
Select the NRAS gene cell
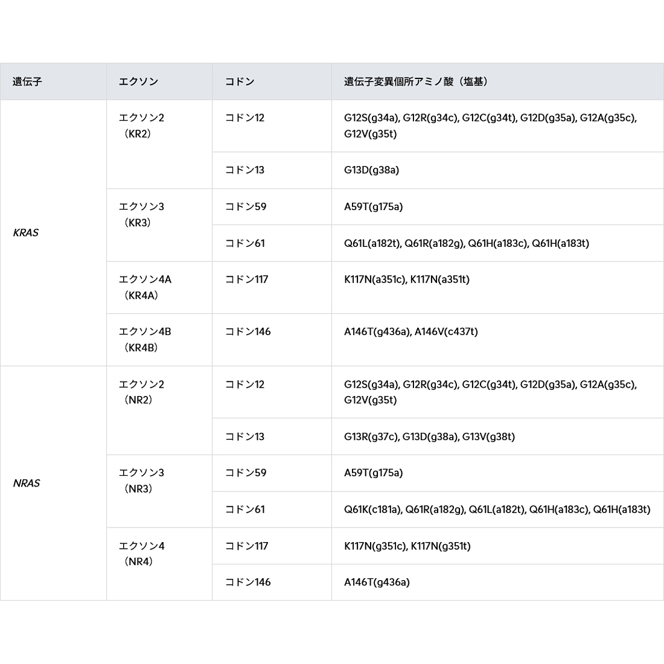coord(53,483)
